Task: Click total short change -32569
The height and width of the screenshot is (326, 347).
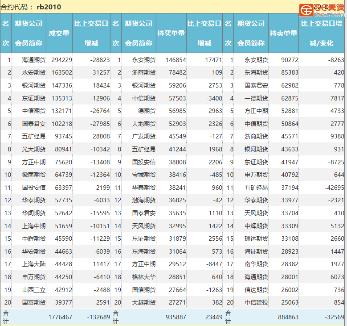Action: [335, 318]
